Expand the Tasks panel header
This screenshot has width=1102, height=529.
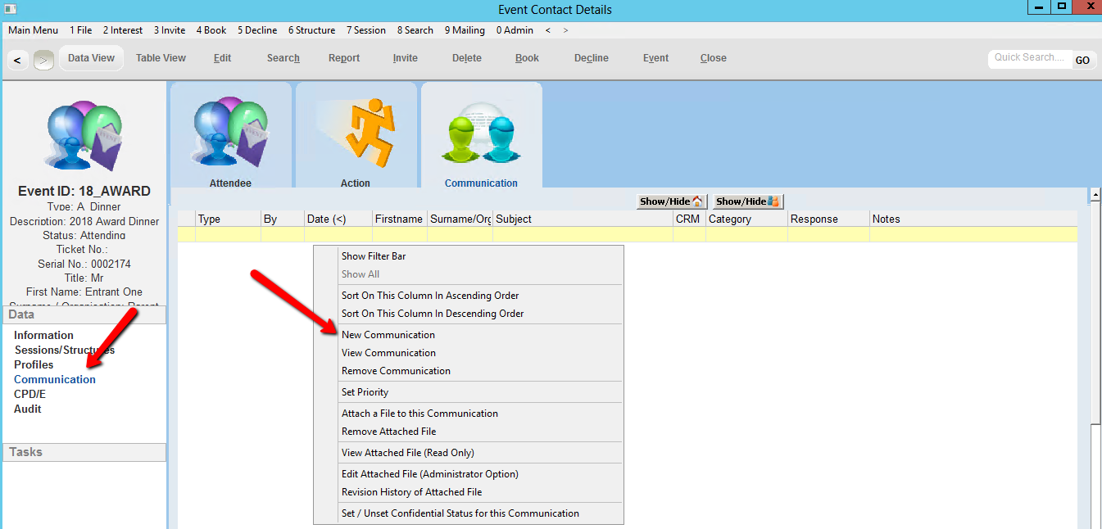(84, 452)
